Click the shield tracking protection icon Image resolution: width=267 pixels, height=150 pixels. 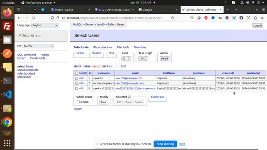point(52,18)
